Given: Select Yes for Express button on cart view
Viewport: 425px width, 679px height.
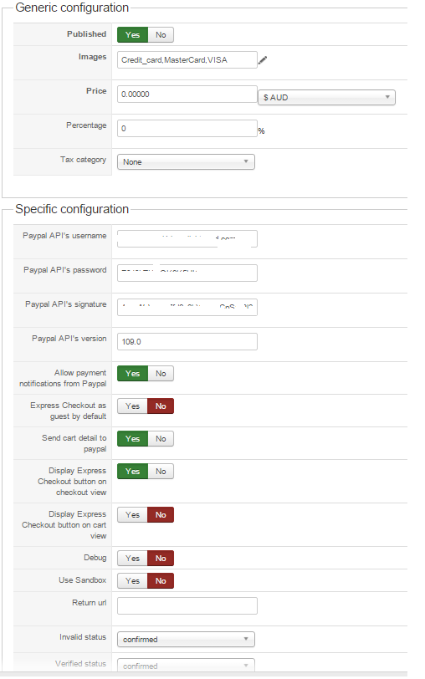Looking at the screenshot, I should coord(132,515).
